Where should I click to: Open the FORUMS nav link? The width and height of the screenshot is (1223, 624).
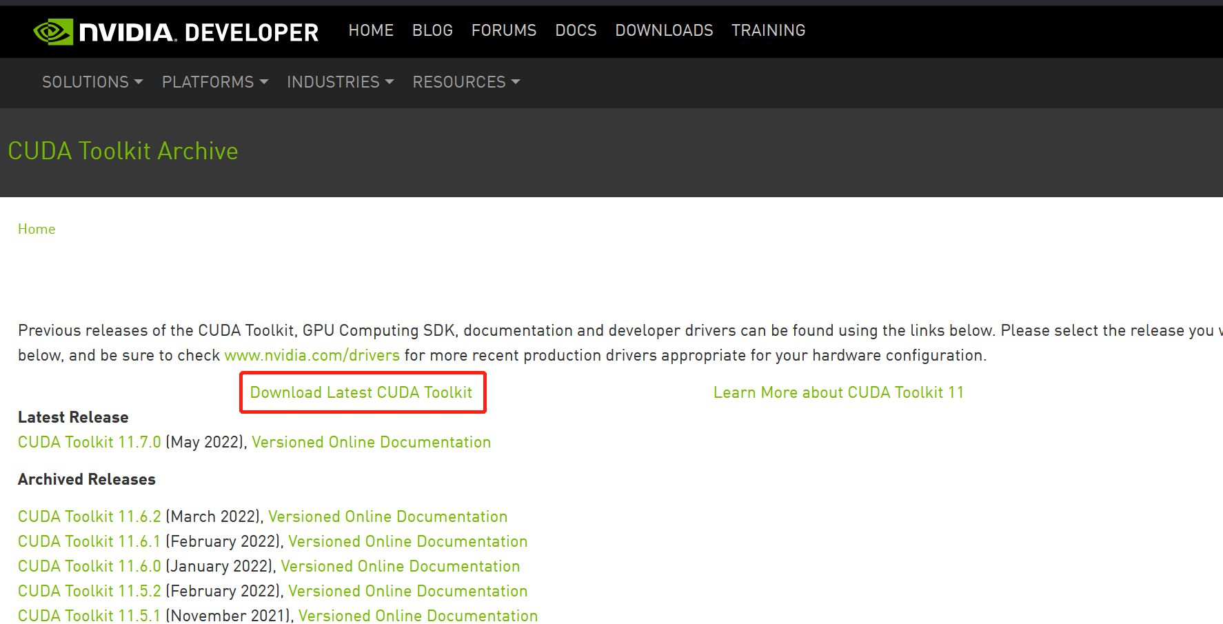pyautogui.click(x=504, y=30)
